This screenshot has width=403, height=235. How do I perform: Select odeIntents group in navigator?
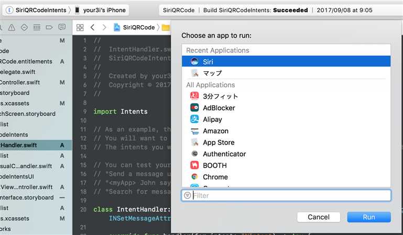pos(14,135)
